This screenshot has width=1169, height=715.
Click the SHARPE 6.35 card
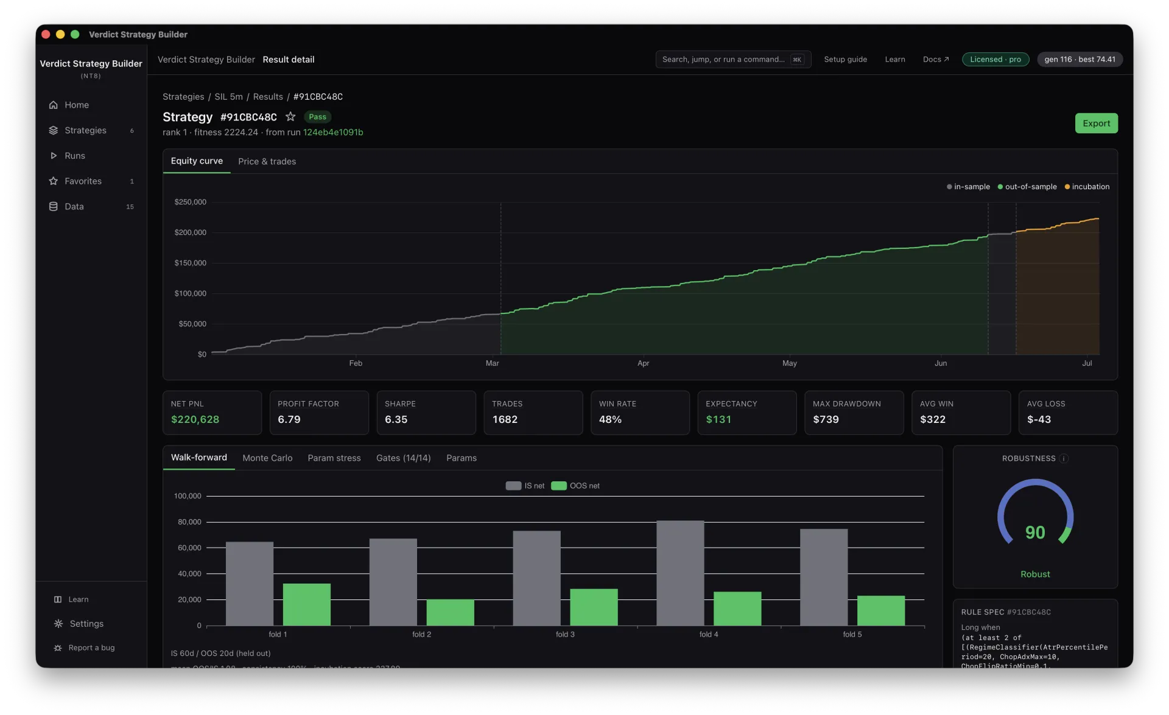[x=426, y=413]
